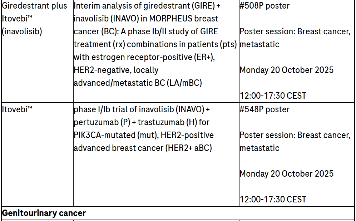Click the (LA/mBC) abbreviation
Screen dimensions: 356x221
coord(184,83)
